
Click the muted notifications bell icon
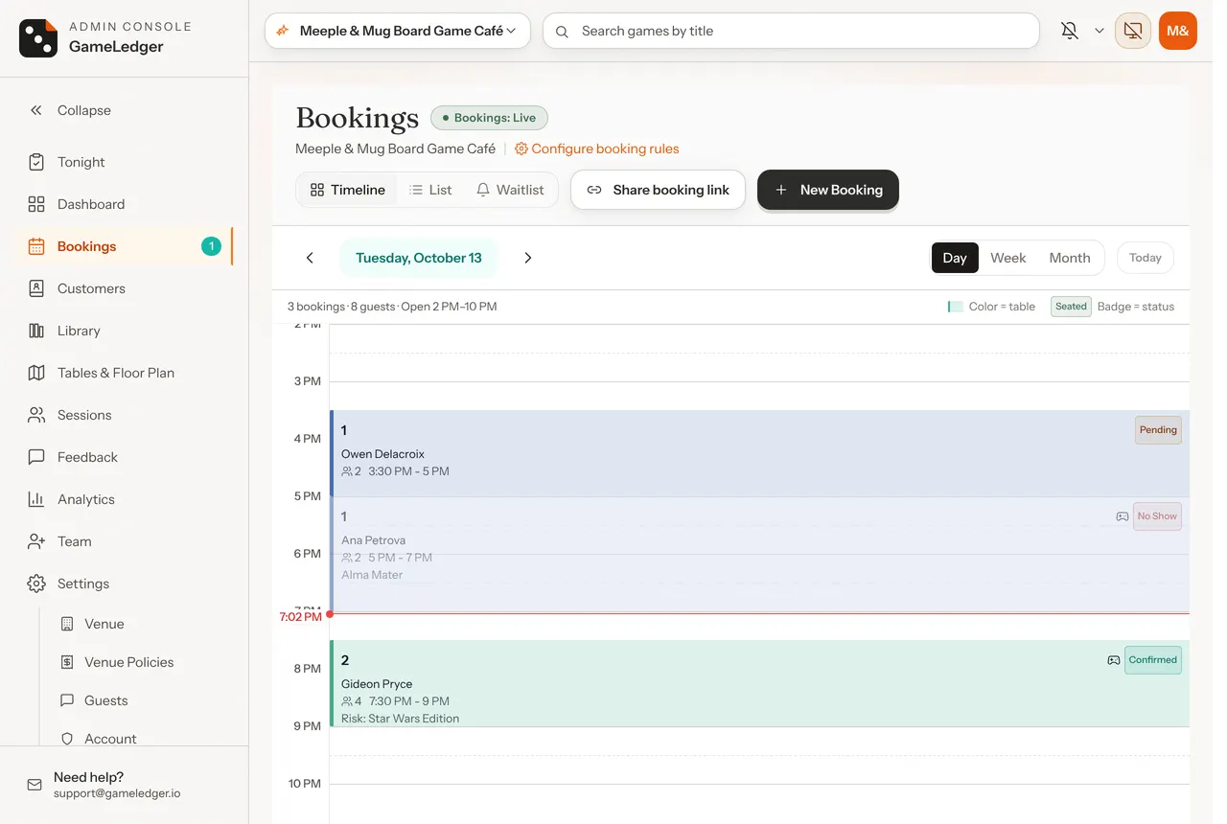pyautogui.click(x=1070, y=31)
